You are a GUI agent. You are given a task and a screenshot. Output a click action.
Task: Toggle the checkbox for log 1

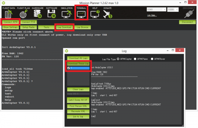tap(69, 68)
